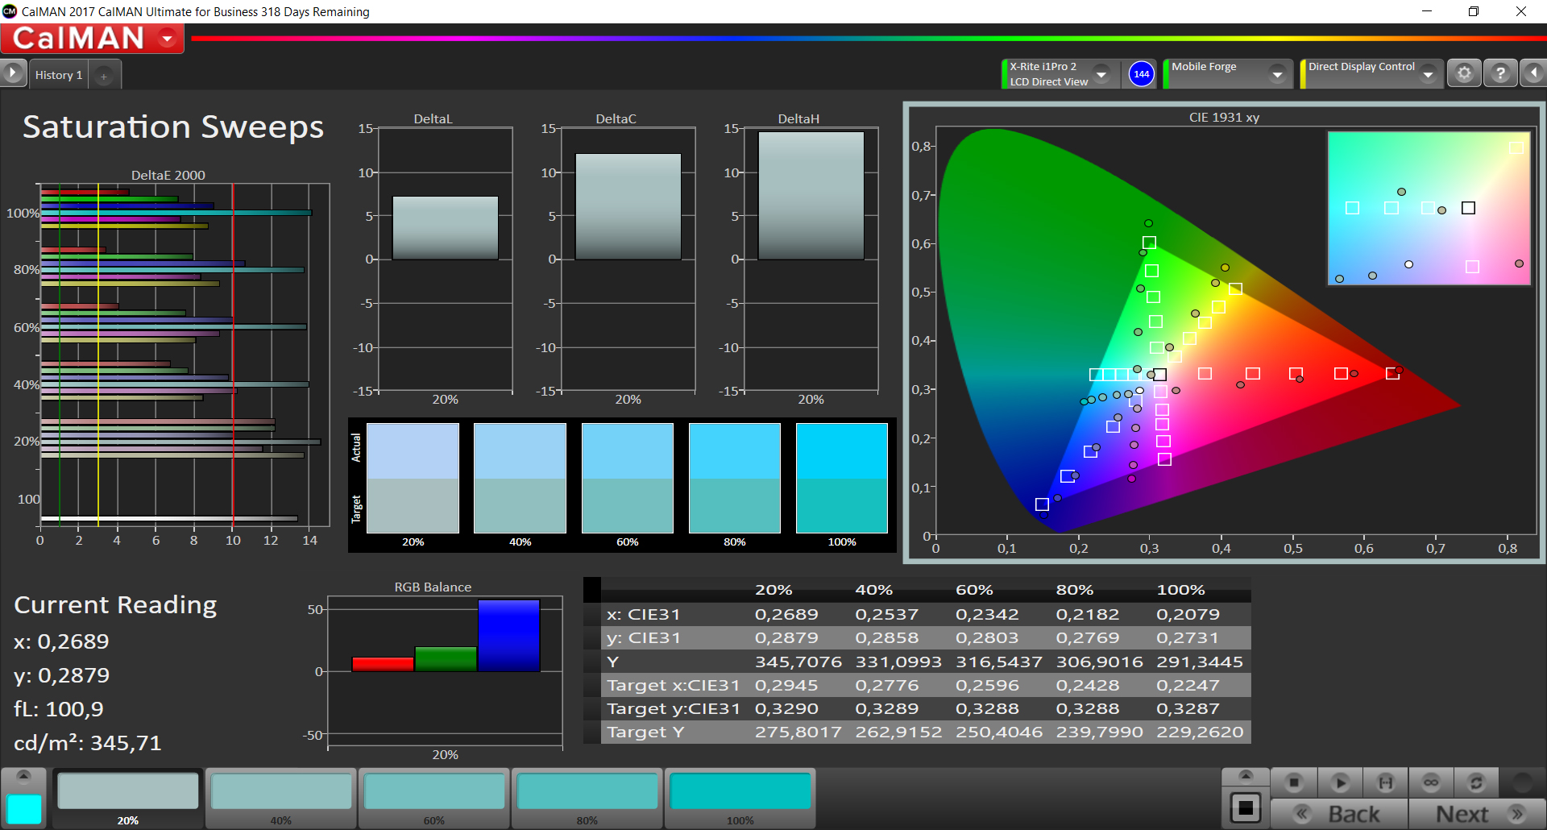Image resolution: width=1547 pixels, height=830 pixels.
Task: Expand the left panel arrow beside History
Action: pyautogui.click(x=13, y=74)
